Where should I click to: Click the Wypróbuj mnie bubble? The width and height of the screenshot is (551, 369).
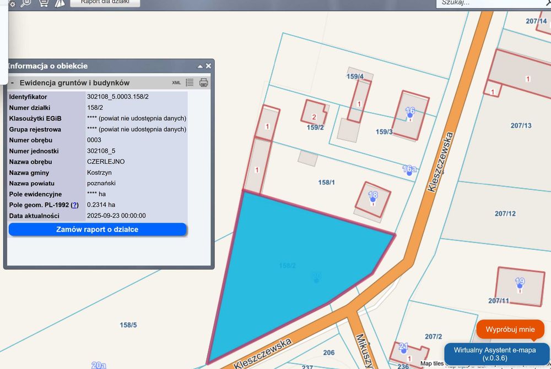[510, 329]
